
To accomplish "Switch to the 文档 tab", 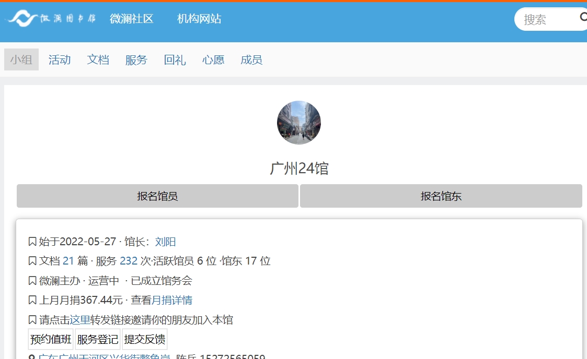I will [98, 60].
